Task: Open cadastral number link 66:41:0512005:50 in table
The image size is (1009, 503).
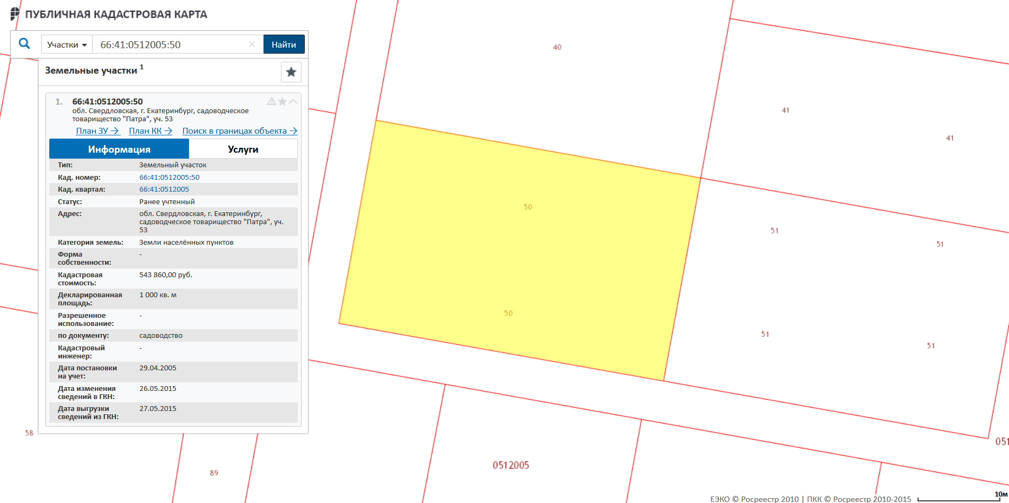Action: (x=169, y=178)
